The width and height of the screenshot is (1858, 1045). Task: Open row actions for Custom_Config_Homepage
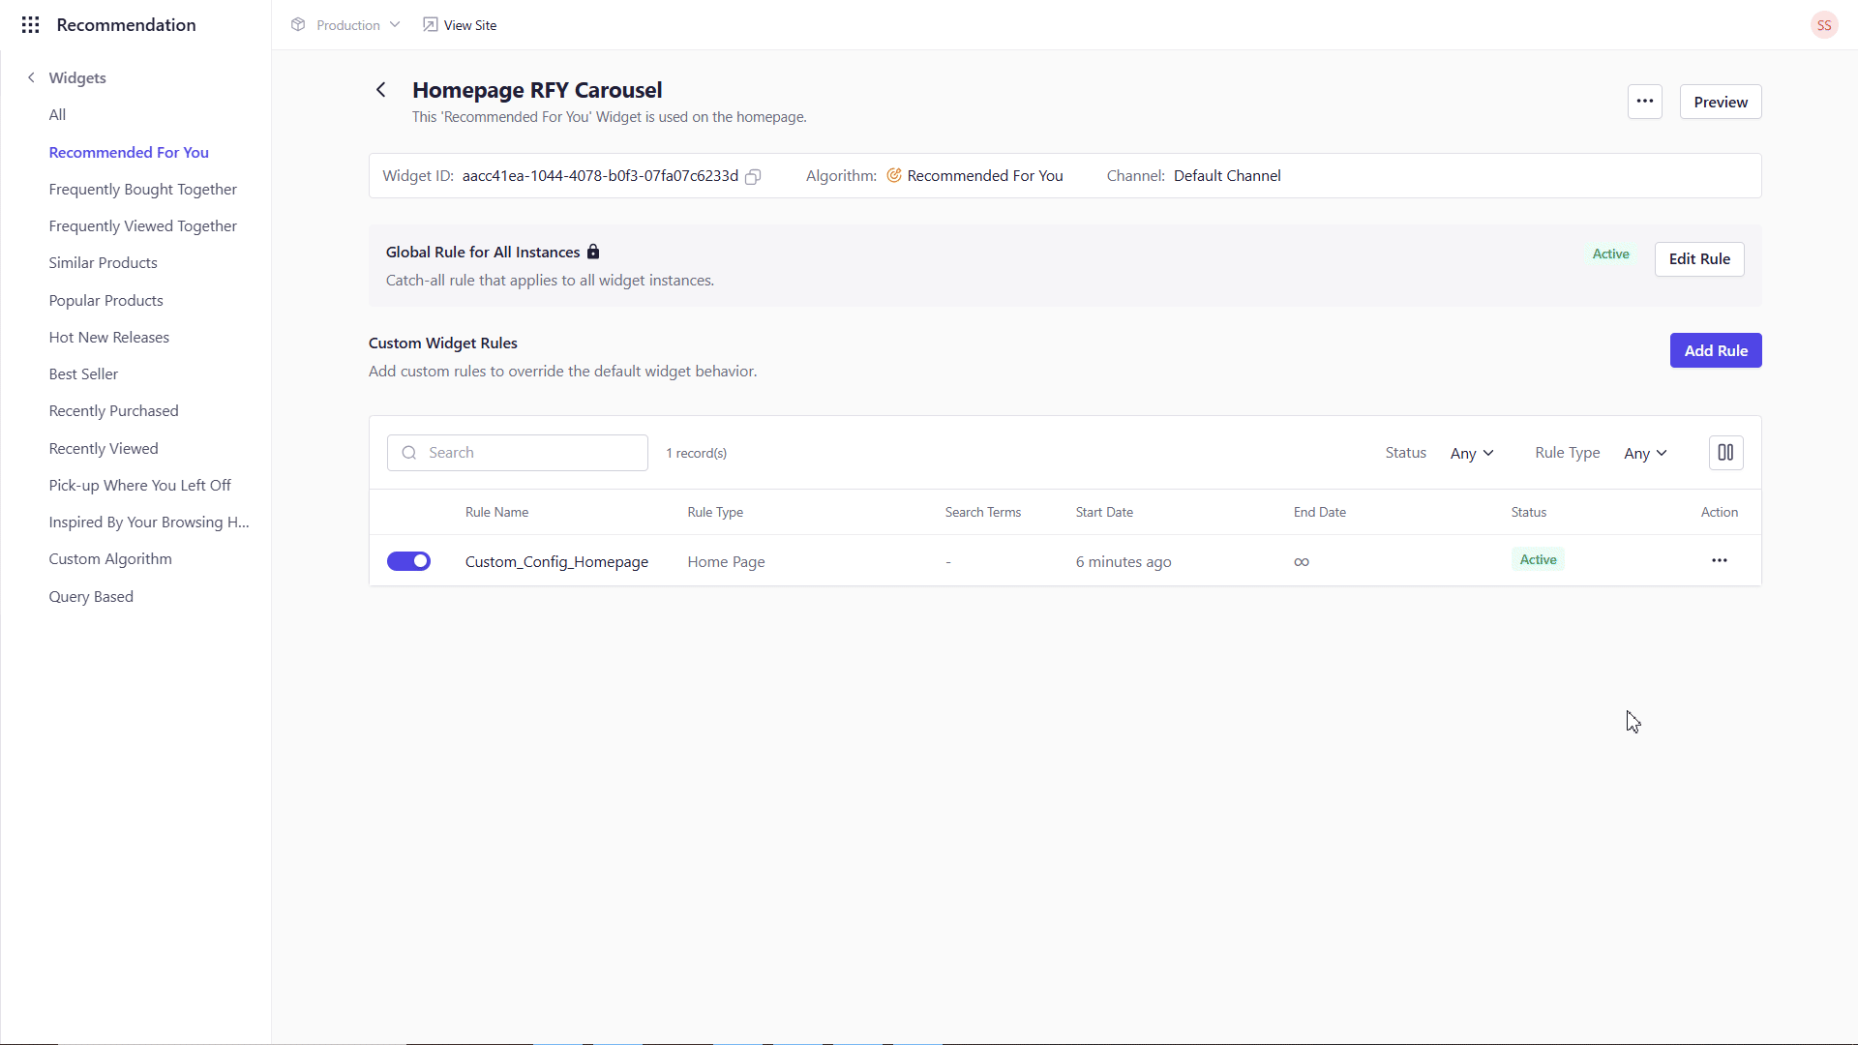click(x=1719, y=561)
